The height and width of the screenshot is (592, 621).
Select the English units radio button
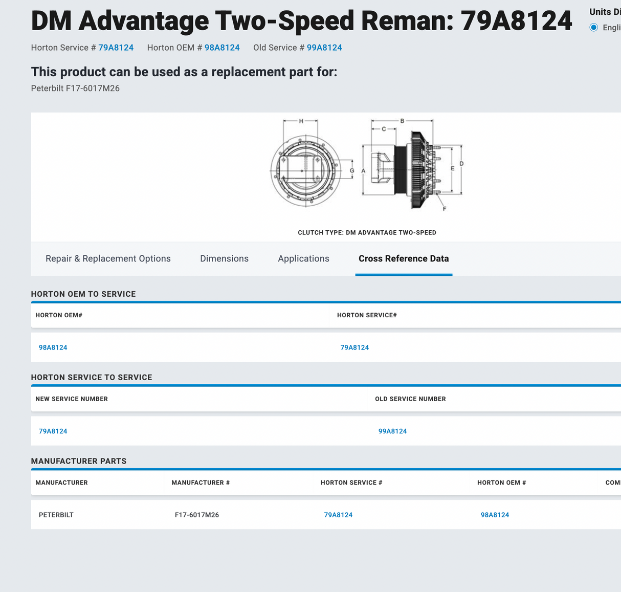coord(593,27)
